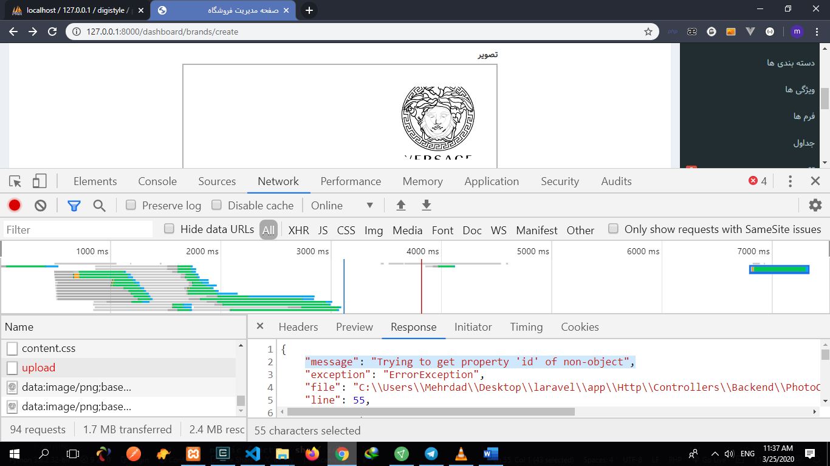Bookmark this page with the star

[648, 32]
